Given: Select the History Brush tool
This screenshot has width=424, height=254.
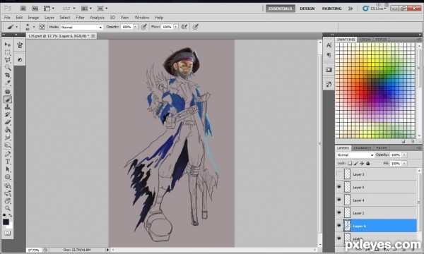Looking at the screenshot, I should [x=8, y=115].
